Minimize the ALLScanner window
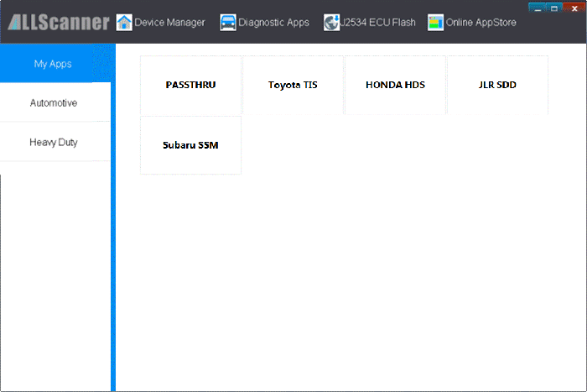The width and height of the screenshot is (587, 392). 538,8
